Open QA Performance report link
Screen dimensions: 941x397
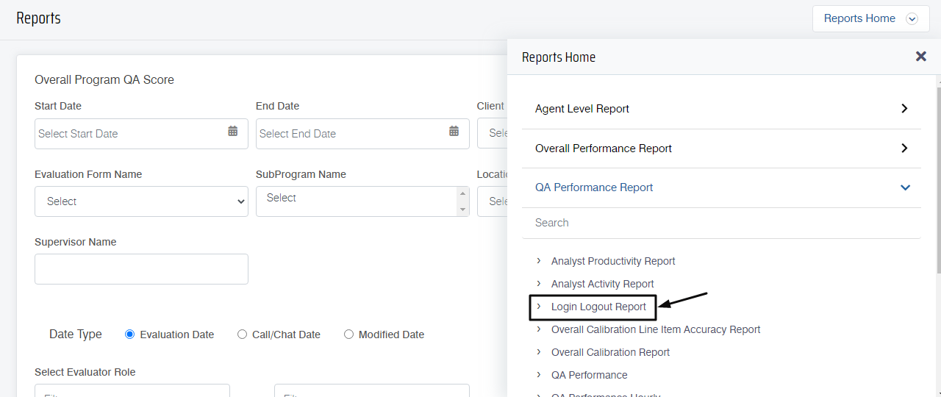[589, 375]
